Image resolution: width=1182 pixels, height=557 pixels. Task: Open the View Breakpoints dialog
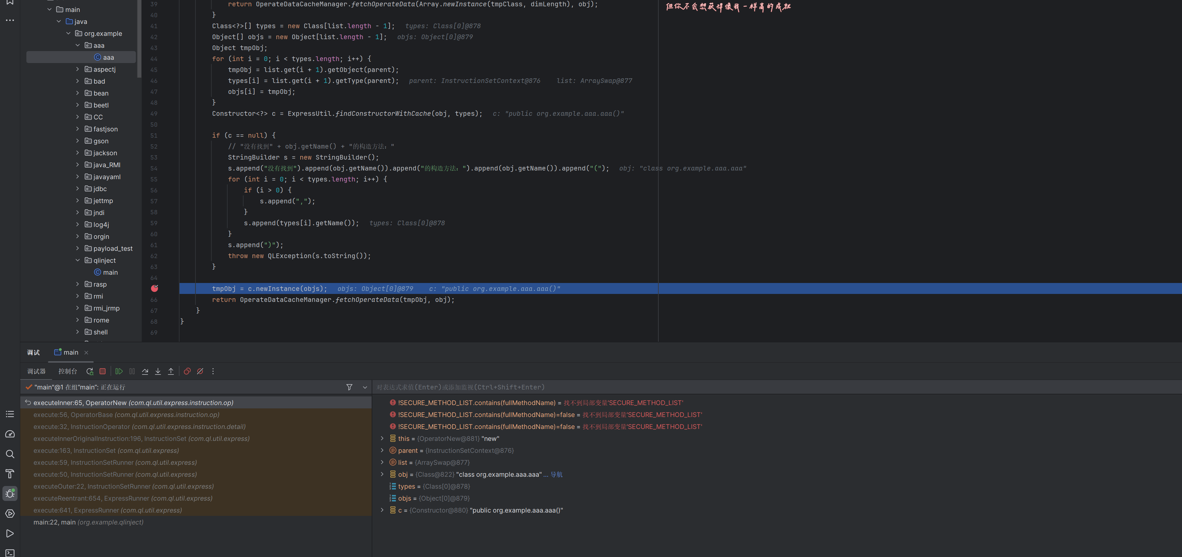(187, 371)
